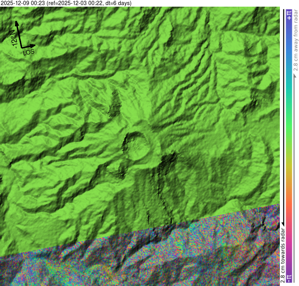The image size is (299, 286).
Task: Click the "2.8 cm away from radar" label
Action: [x=296, y=43]
